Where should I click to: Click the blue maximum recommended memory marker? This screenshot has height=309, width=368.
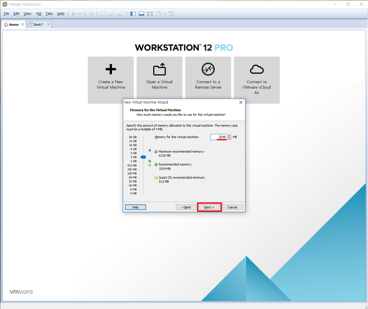(x=150, y=150)
